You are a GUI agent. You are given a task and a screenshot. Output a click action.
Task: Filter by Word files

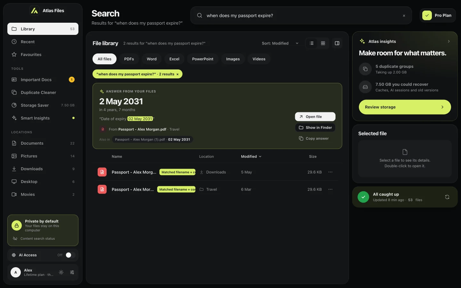point(152,59)
